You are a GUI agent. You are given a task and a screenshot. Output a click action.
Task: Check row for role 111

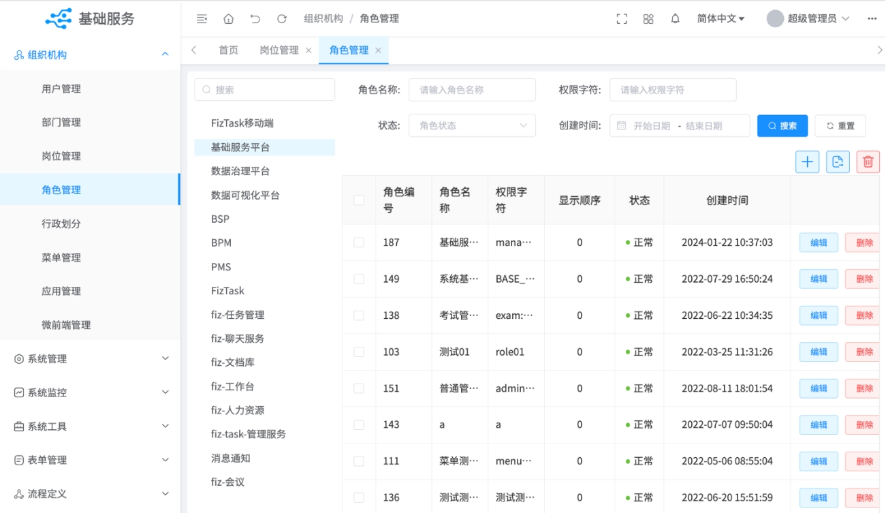[359, 461]
